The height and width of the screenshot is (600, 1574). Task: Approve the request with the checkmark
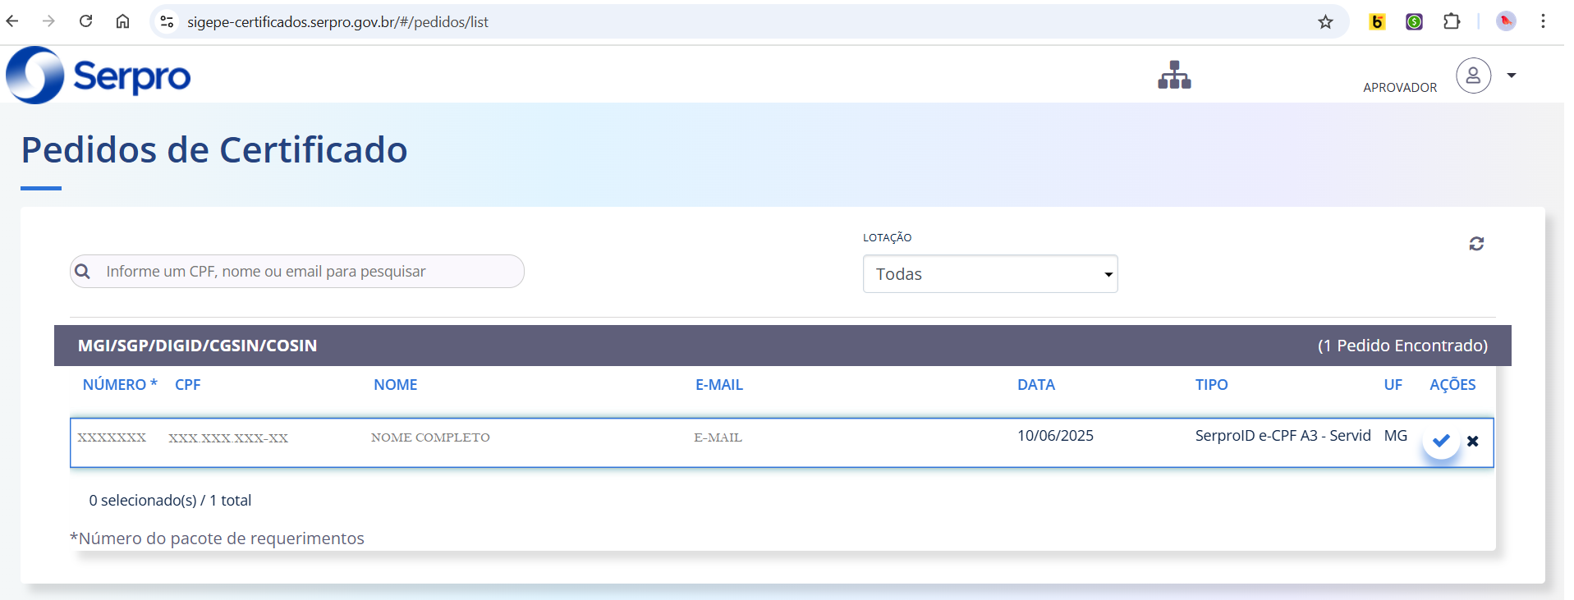1441,441
